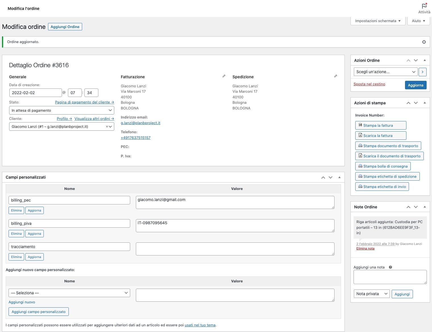Clear the selected customer with the x icon
The width and height of the screenshot is (432, 332).
click(107, 127)
